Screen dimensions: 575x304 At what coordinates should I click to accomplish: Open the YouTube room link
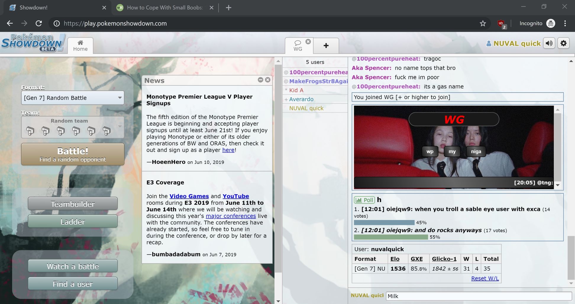click(236, 196)
